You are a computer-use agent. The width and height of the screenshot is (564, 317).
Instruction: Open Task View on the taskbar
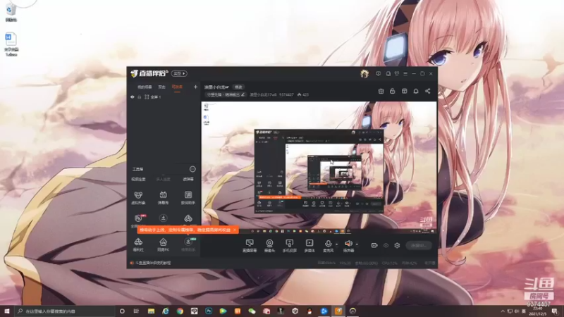coord(136,311)
